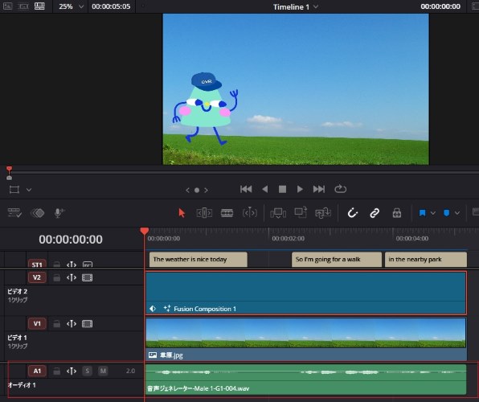Solo the A1 audio track
The width and height of the screenshot is (479, 402).
point(88,371)
